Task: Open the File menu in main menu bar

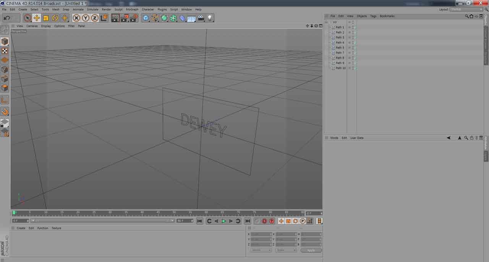Action: (4, 9)
